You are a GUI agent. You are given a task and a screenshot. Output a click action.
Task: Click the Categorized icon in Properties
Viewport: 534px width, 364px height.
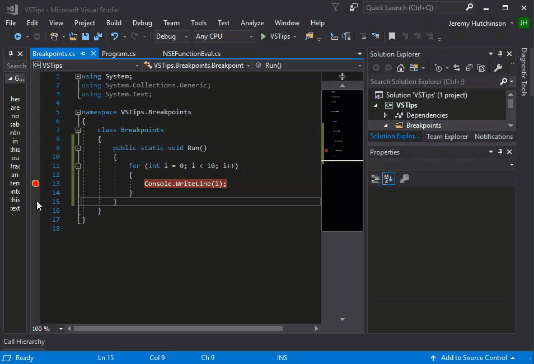(375, 179)
